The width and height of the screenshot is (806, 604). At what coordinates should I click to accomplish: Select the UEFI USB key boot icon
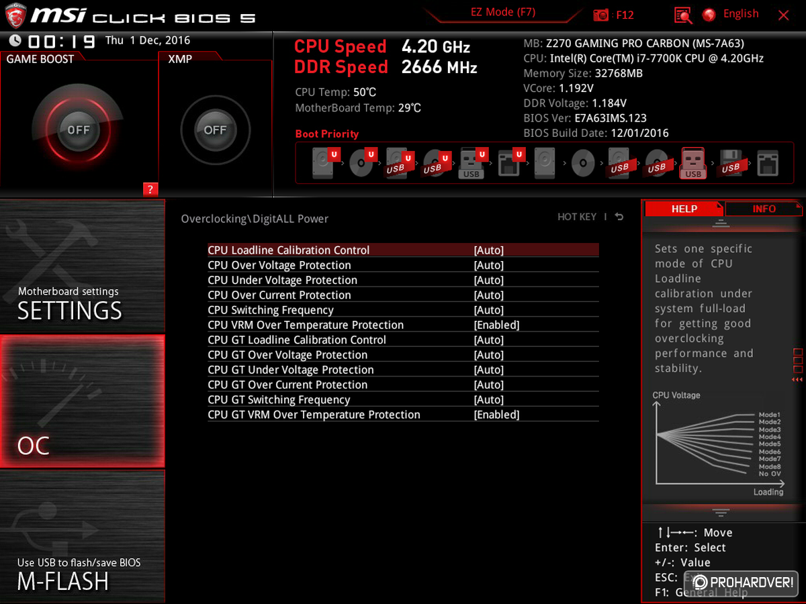point(472,164)
